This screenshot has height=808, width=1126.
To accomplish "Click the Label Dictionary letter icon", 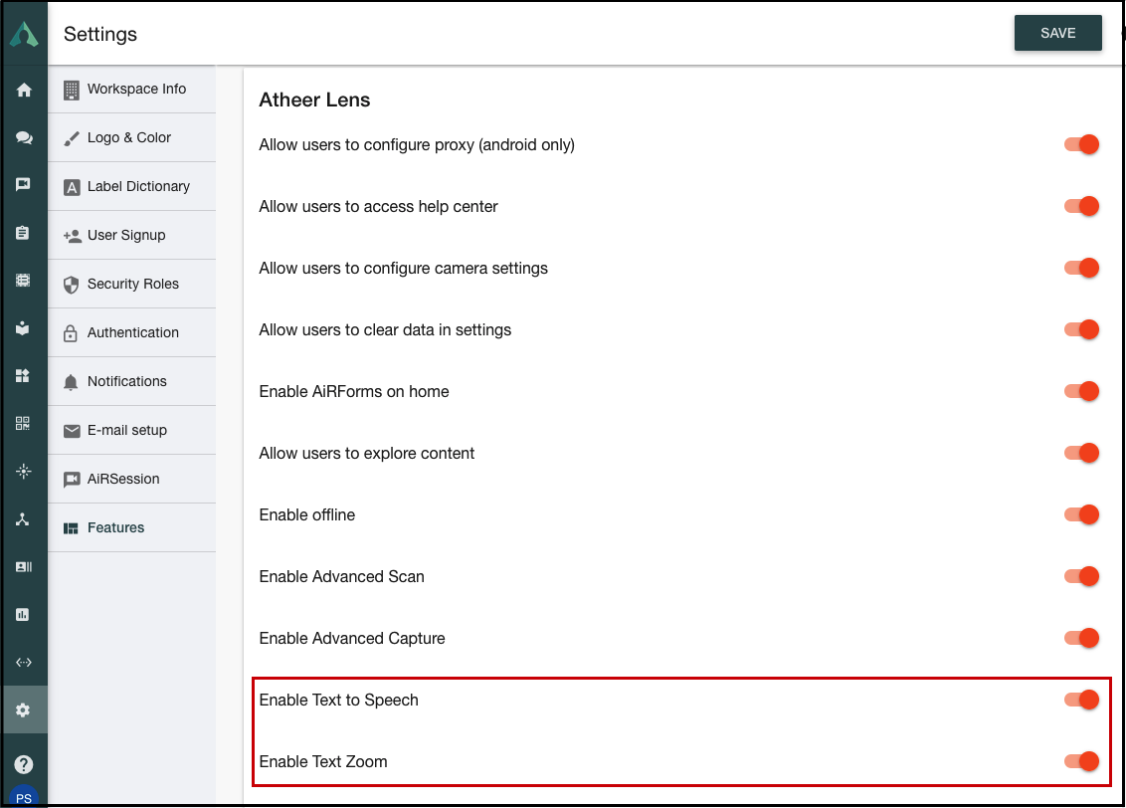I will (71, 187).
